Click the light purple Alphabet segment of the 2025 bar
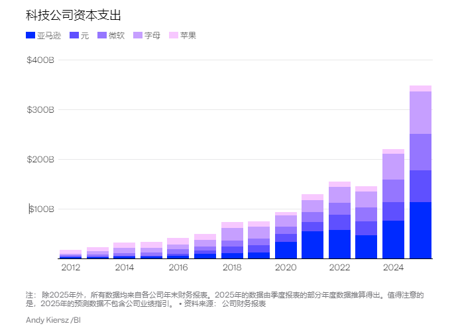The height and width of the screenshot is (334, 456). (x=420, y=113)
